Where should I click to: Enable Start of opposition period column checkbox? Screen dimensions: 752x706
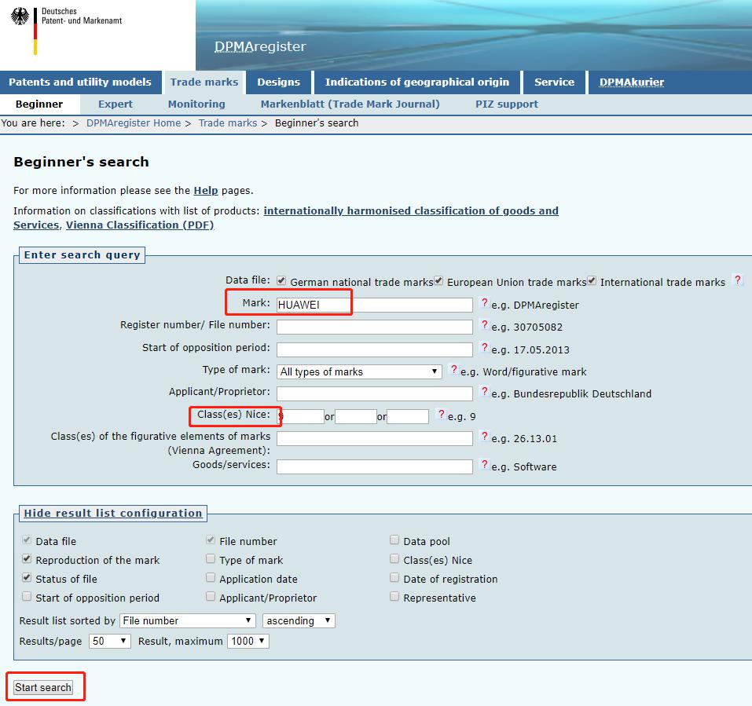click(x=27, y=597)
